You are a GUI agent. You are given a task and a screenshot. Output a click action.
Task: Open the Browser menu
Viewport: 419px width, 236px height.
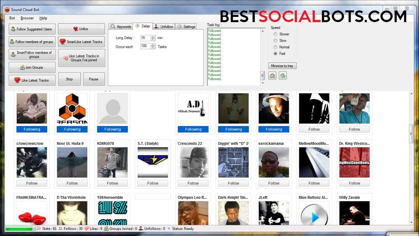point(27,18)
